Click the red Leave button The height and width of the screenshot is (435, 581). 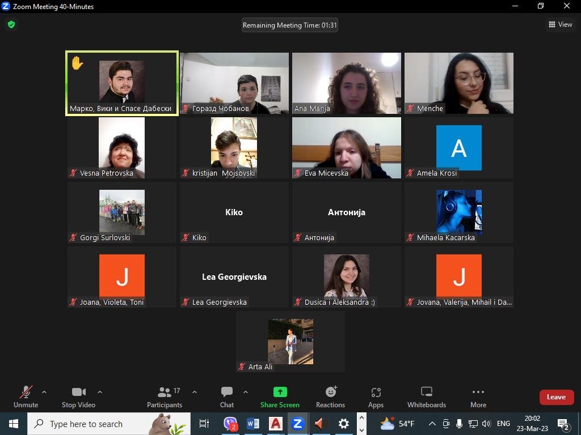tap(556, 397)
